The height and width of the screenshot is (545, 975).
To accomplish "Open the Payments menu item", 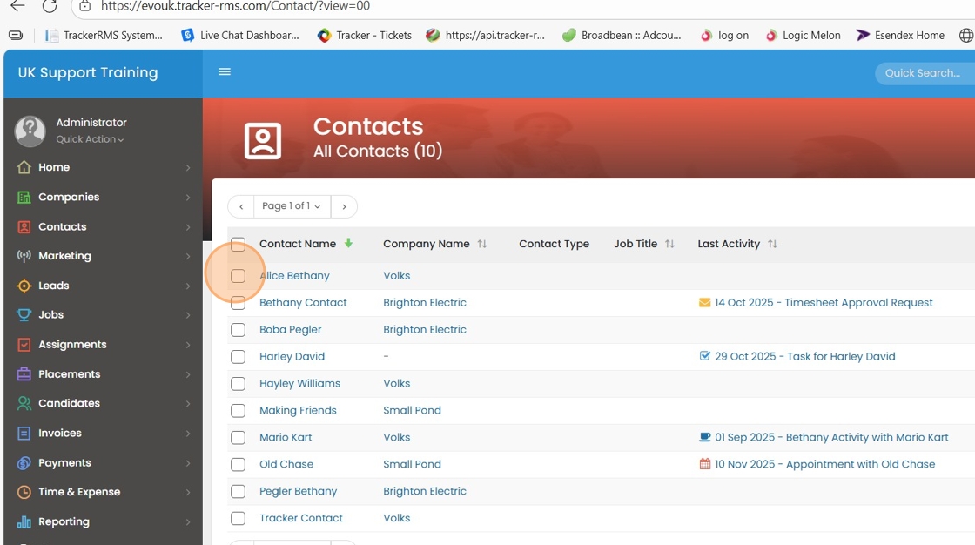I will point(104,463).
